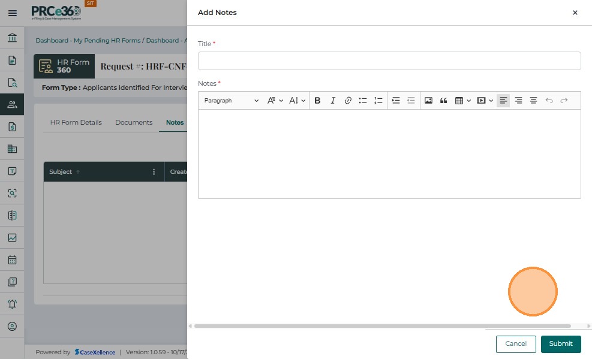
Task: Center align text
Action: [533, 100]
